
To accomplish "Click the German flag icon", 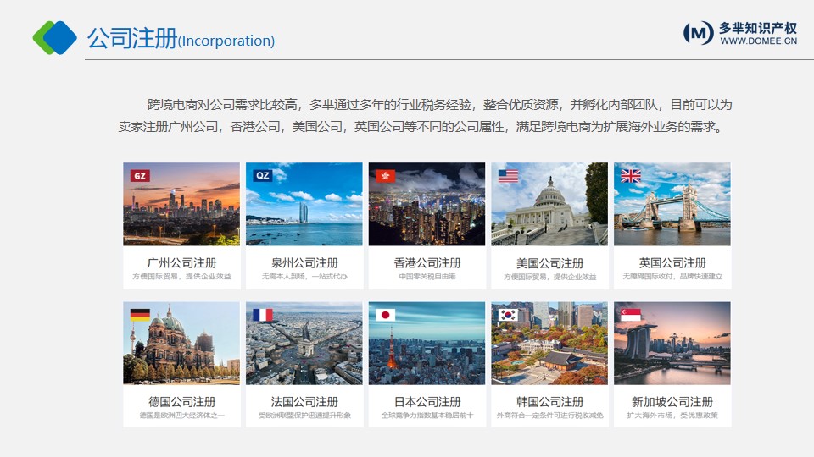I will tap(140, 315).
